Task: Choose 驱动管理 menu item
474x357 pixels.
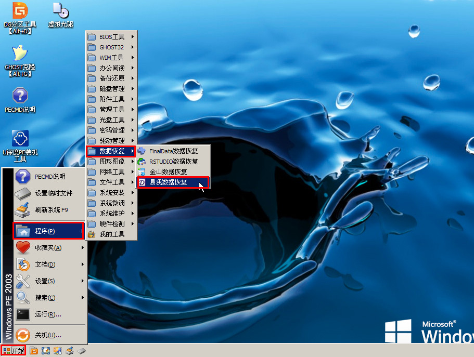Action: (x=111, y=141)
